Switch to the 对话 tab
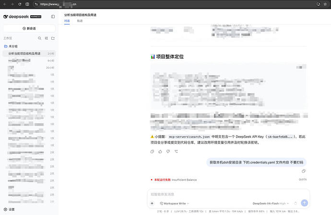The width and height of the screenshot is (331, 215). 67,21
